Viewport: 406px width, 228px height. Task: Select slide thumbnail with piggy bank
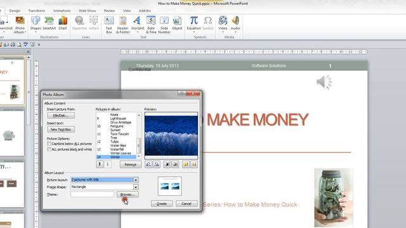point(11,133)
